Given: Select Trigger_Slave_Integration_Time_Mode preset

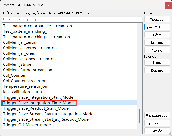Looking at the screenshot, I should click(x=38, y=103).
